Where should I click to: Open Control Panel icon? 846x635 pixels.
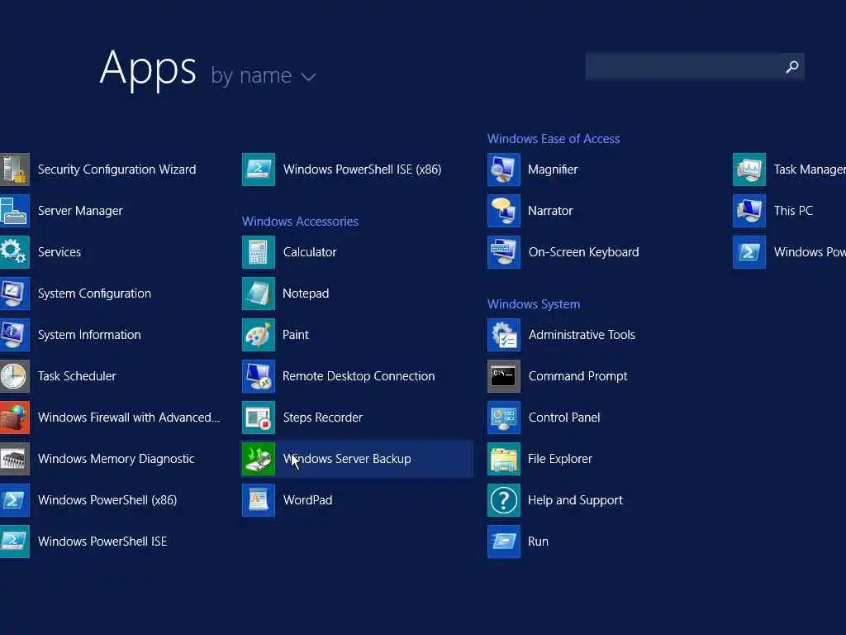(504, 418)
